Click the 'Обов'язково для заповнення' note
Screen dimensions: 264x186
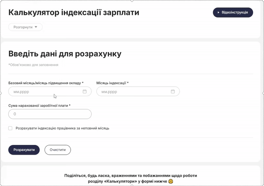33,65
